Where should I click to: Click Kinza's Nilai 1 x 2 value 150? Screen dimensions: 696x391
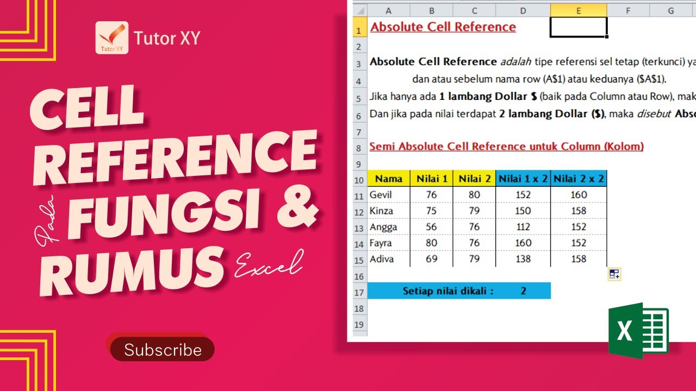523,211
